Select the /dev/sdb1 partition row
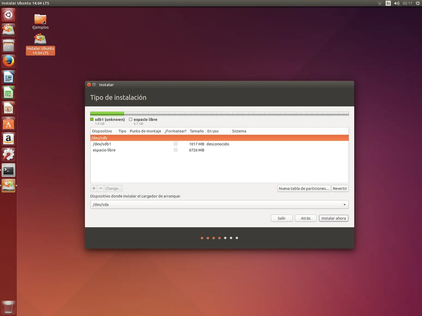The height and width of the screenshot is (316, 422). coord(219,144)
